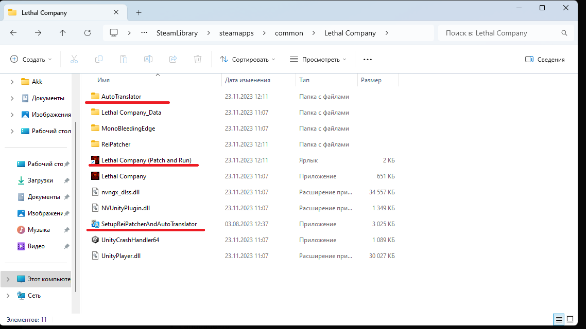Viewport: 587px width, 329px height.
Task: Open pinned Видео in sidebar
Action: click(x=36, y=246)
